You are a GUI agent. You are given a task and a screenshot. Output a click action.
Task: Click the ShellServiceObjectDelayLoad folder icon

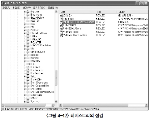pyautogui.click(x=28, y=92)
